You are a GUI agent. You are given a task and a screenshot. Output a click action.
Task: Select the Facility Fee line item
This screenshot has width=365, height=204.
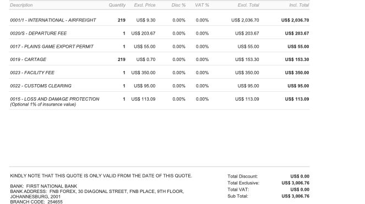coord(160,73)
